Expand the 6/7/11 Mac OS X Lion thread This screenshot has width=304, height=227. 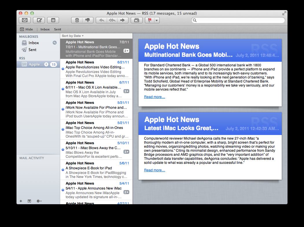pyautogui.click(x=126, y=91)
